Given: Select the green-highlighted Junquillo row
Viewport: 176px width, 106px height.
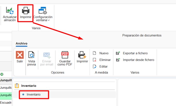Looking at the screenshot, I should click(x=6, y=95).
